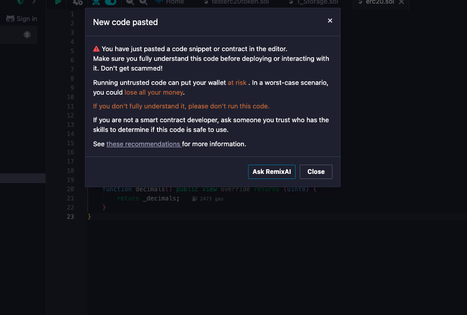Open the these recommendations link
This screenshot has height=315, width=467.
(144, 144)
